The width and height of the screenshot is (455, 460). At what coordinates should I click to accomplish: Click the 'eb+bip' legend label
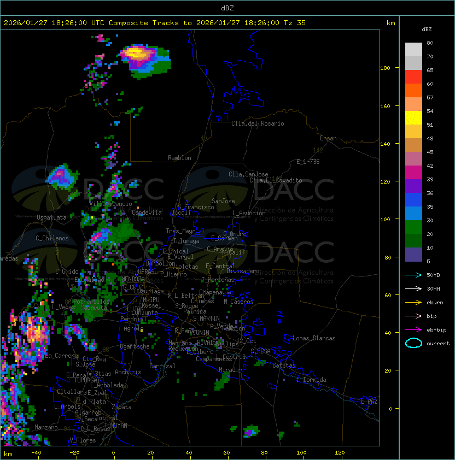click(x=436, y=330)
